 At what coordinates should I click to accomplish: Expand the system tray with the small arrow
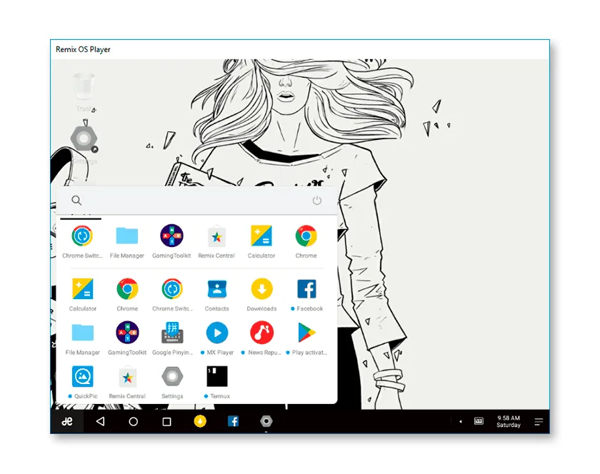(460, 422)
